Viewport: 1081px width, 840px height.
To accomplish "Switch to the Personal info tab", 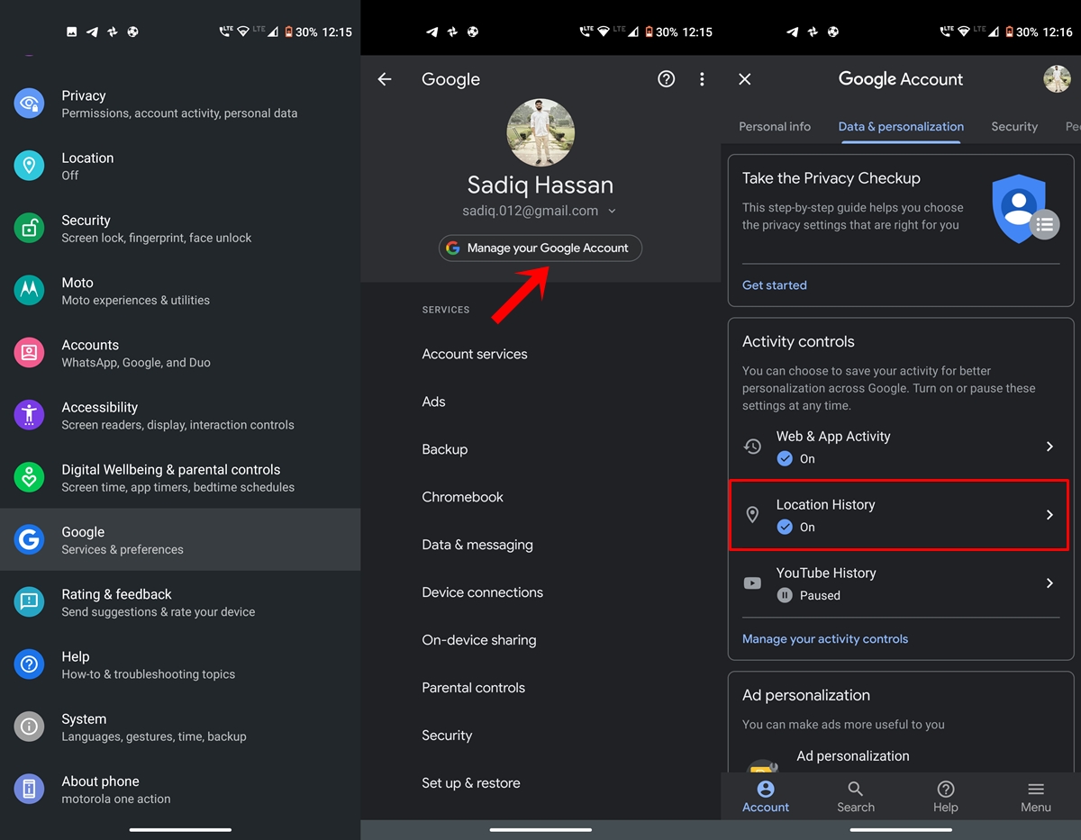I will pos(775,127).
